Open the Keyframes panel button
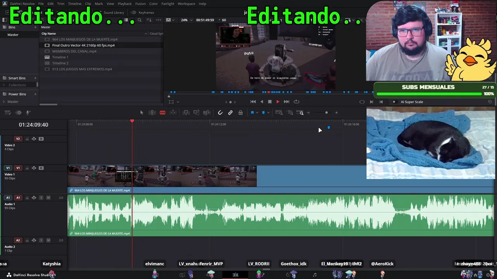 [x=143, y=12]
